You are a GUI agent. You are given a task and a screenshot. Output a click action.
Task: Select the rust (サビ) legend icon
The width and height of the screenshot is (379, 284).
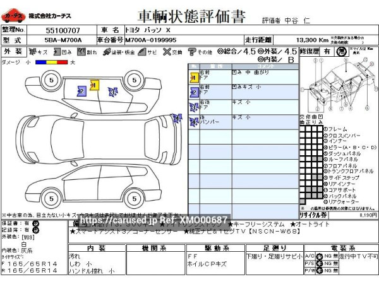tap(144, 52)
